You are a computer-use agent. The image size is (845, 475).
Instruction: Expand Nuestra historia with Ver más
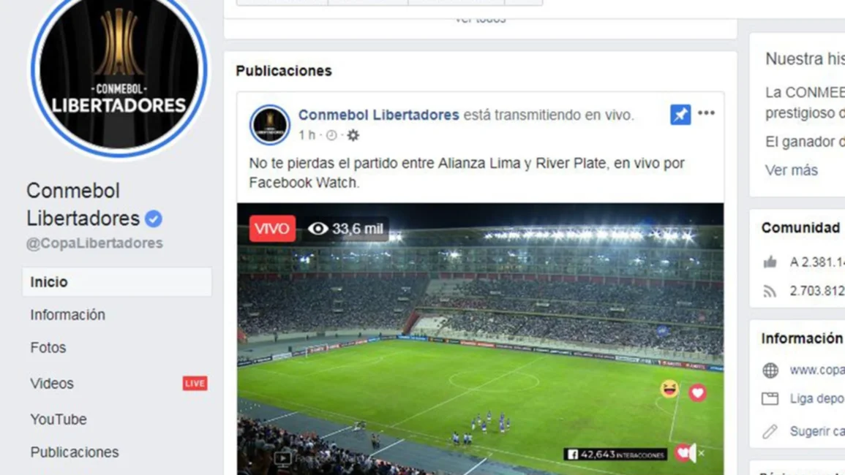[791, 170]
